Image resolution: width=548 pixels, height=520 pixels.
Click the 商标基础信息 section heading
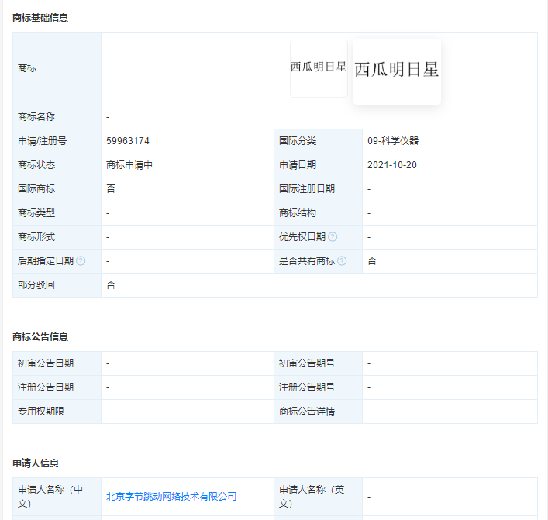[40, 18]
